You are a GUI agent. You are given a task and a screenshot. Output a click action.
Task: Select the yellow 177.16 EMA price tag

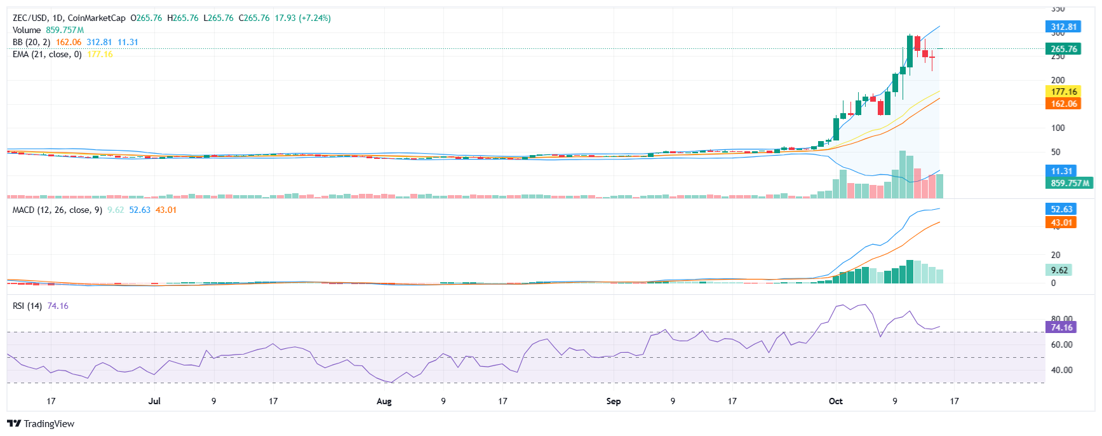pos(1063,92)
